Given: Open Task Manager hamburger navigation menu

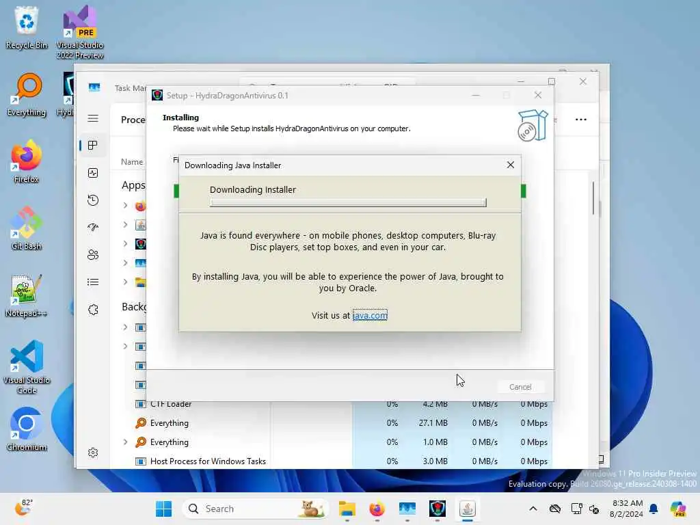Looking at the screenshot, I should (x=93, y=118).
